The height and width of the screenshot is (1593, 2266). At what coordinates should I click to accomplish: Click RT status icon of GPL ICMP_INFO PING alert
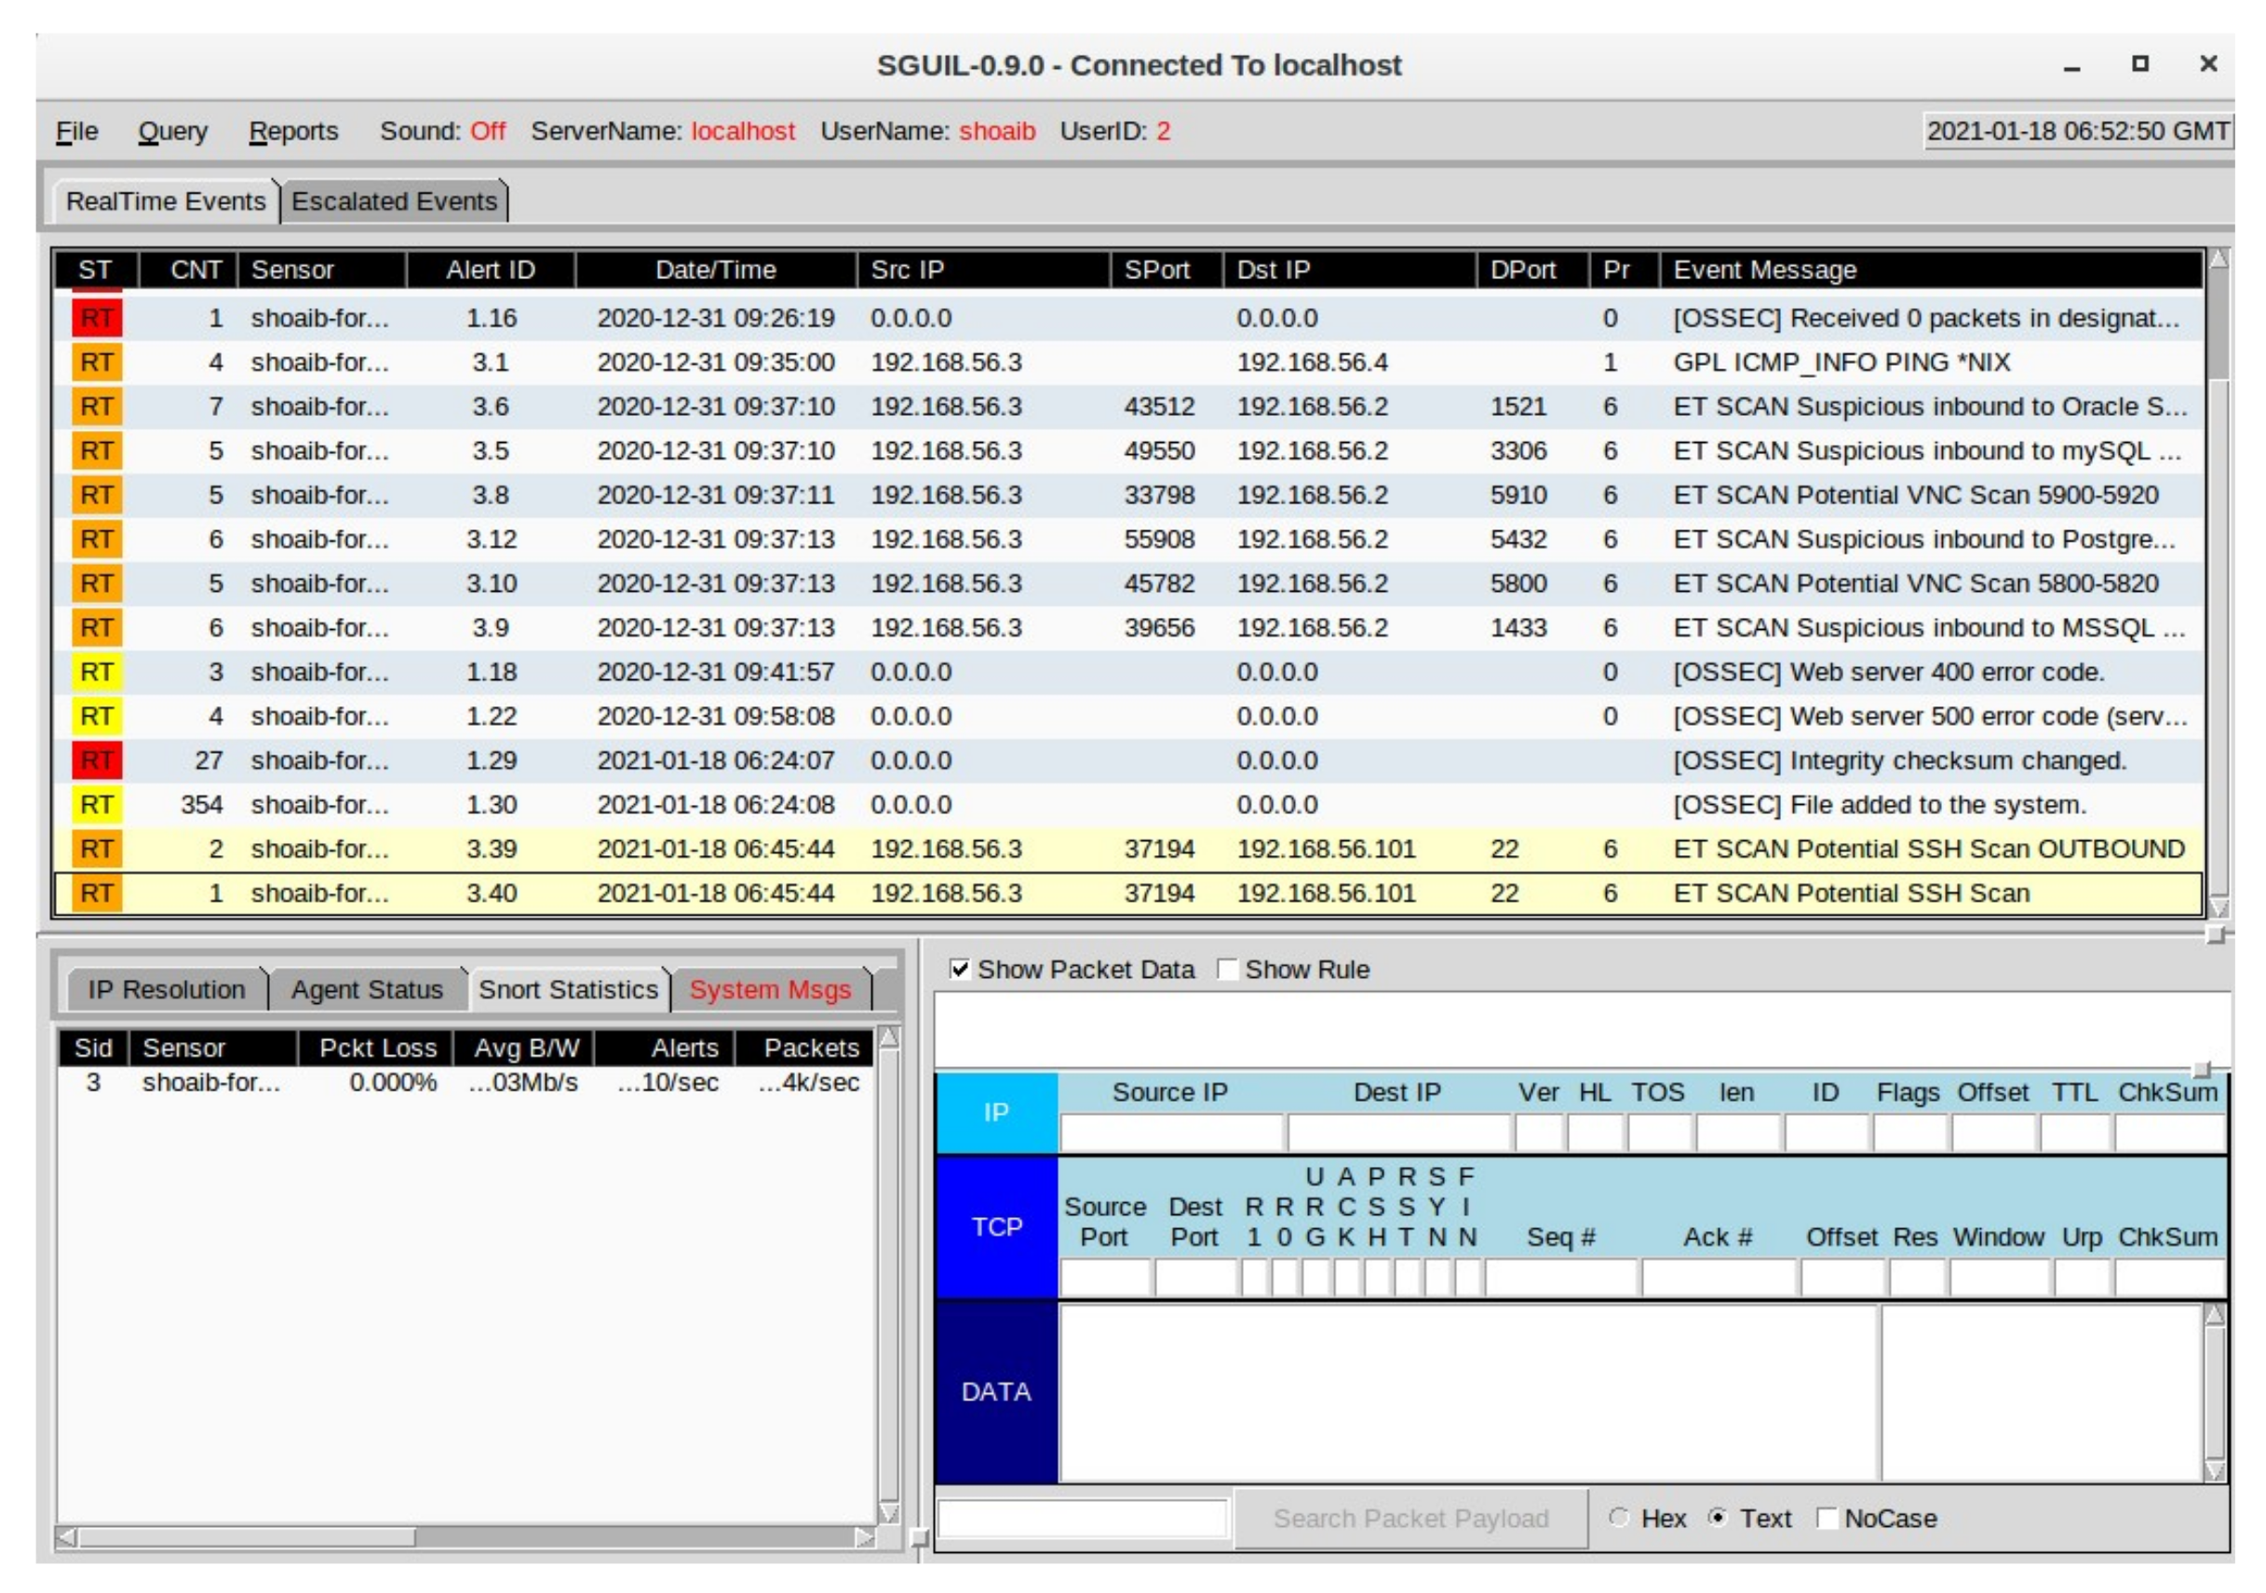point(96,362)
